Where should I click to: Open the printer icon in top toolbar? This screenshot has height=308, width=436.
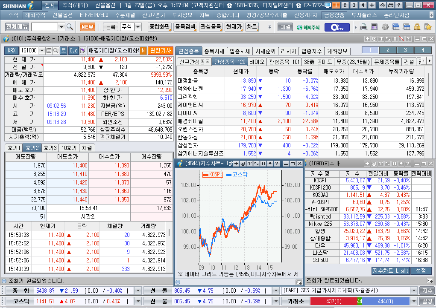pos(364,27)
